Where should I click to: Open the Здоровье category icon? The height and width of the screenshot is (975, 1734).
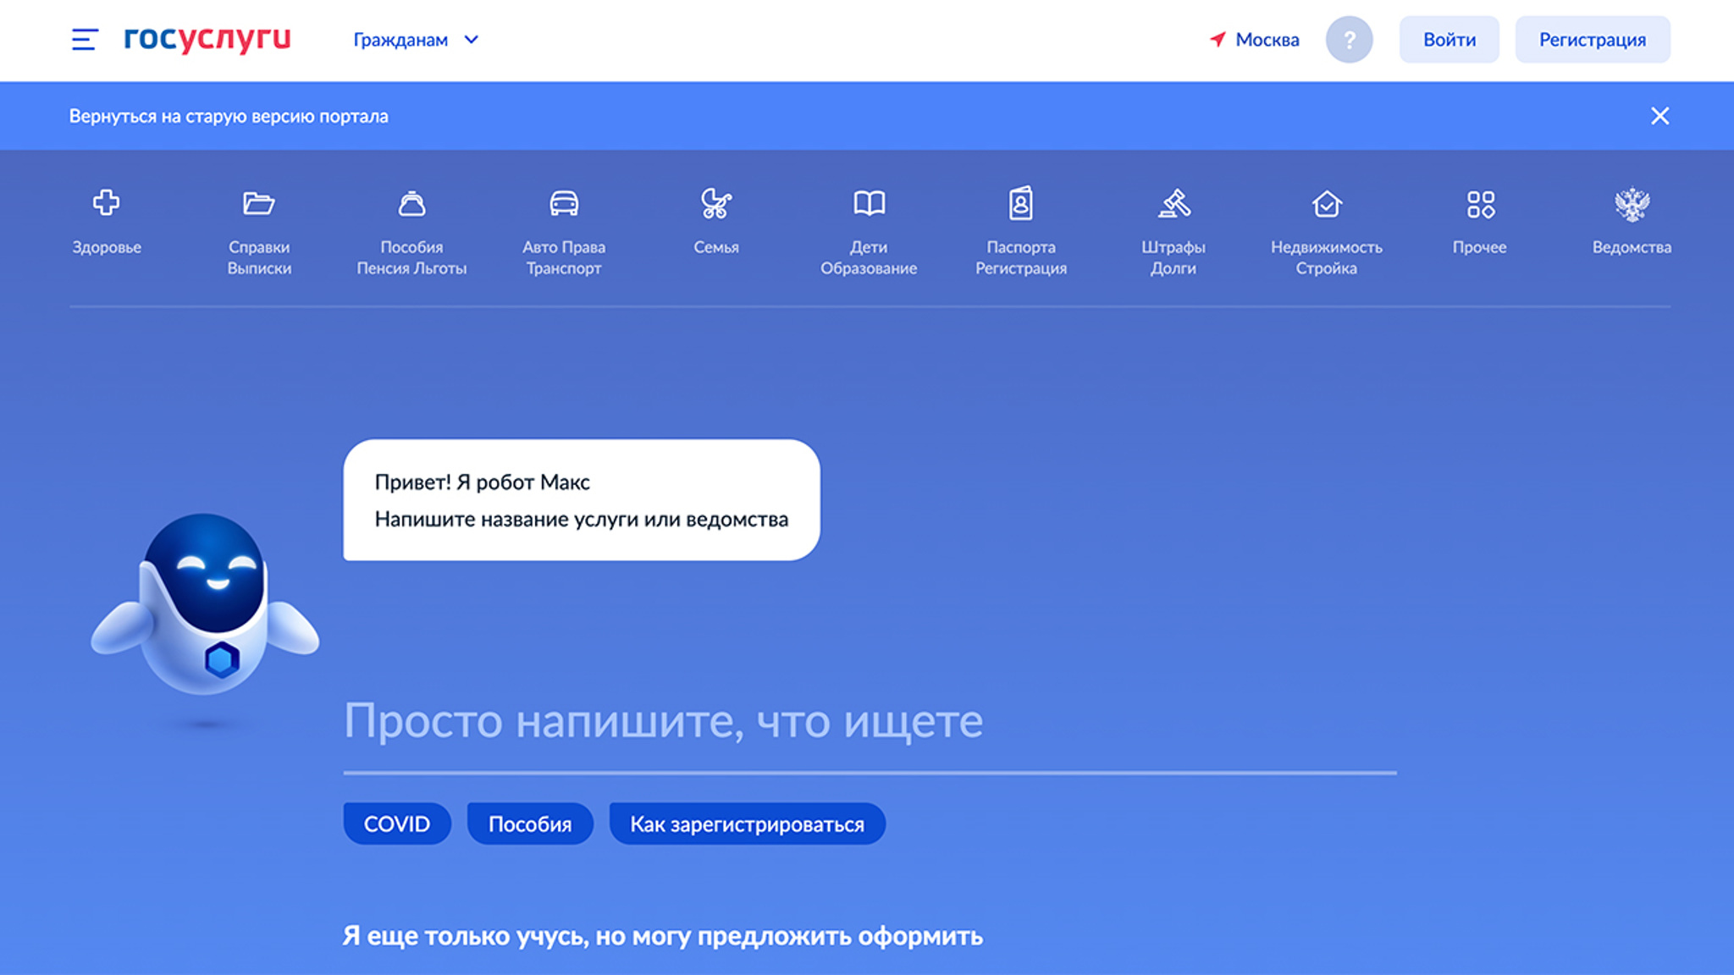tap(107, 203)
